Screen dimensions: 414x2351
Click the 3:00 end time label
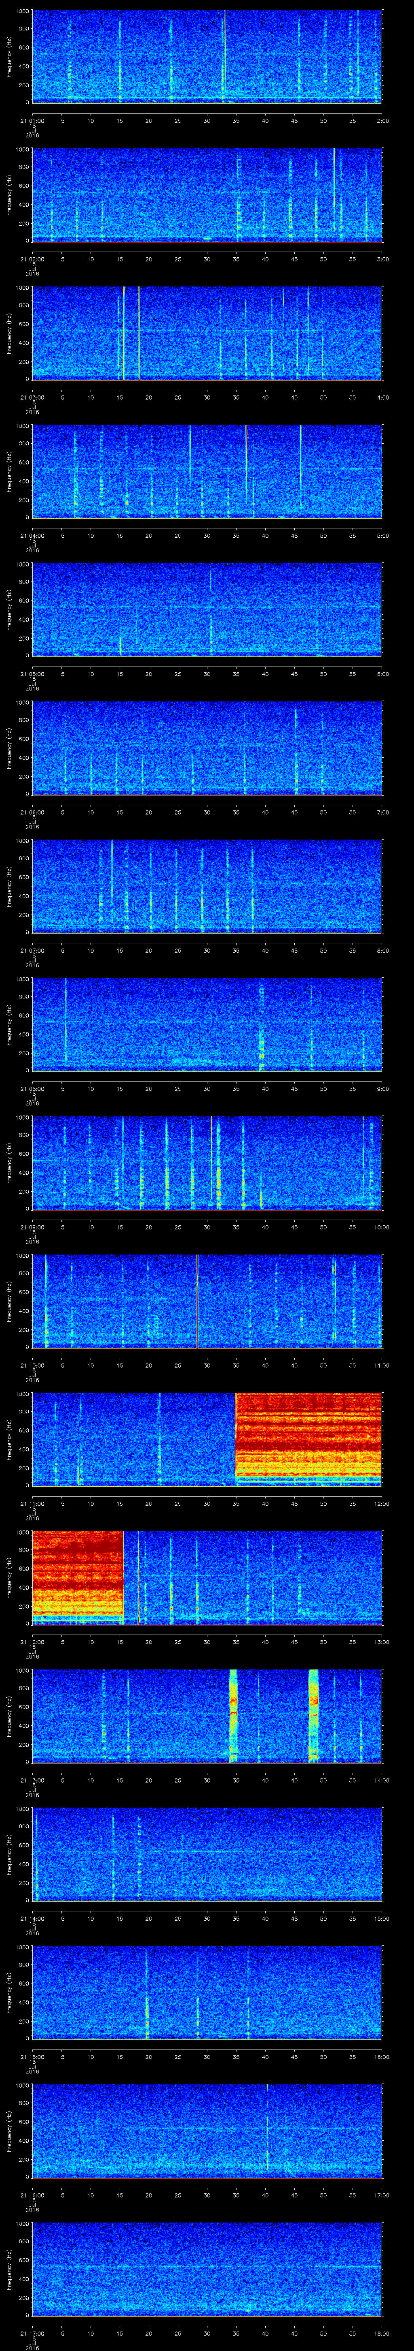tap(382, 259)
